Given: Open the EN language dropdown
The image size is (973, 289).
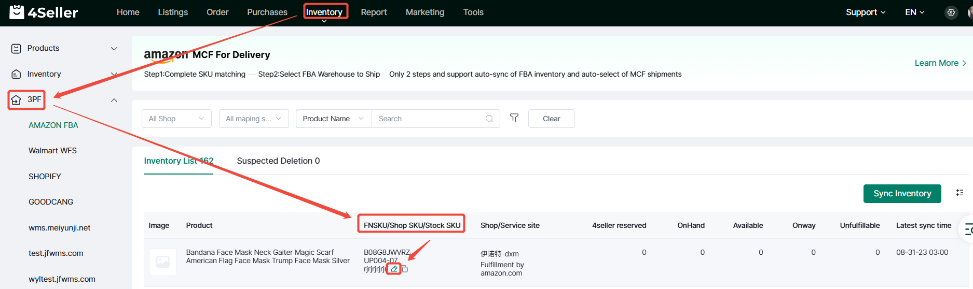Looking at the screenshot, I should (x=915, y=12).
